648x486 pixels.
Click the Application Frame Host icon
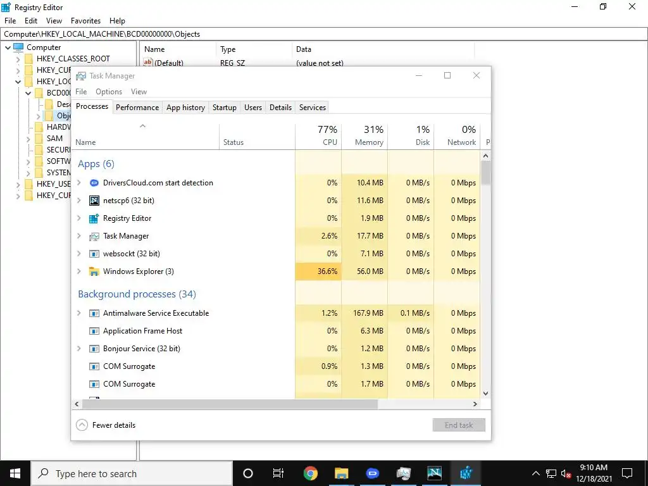click(94, 331)
